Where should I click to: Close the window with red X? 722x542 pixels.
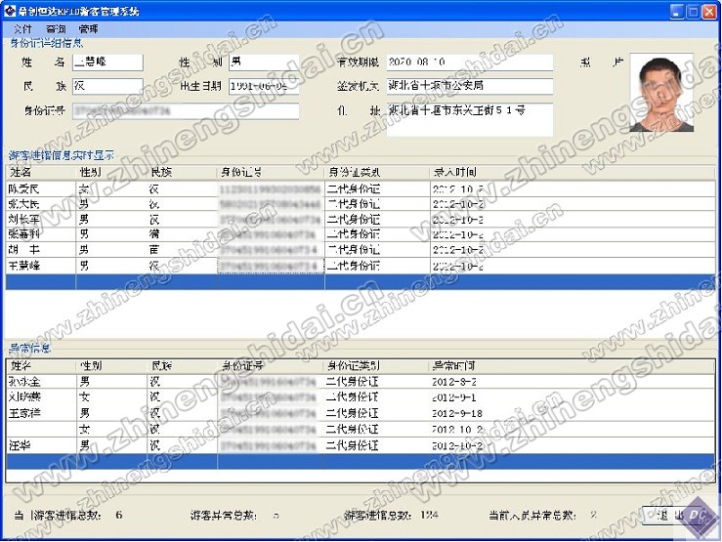(x=708, y=11)
